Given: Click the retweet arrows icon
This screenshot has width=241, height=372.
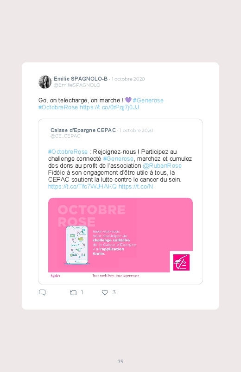Looking at the screenshot, I should pos(73,292).
